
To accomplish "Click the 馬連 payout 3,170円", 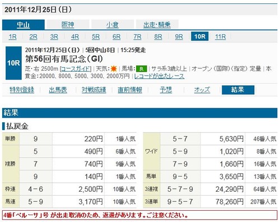I will coord(91,202).
